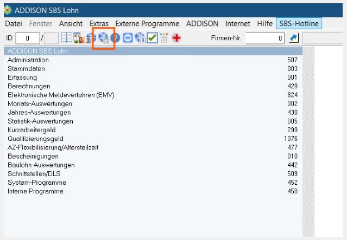Click the number 452 in the list
This screenshot has width=347, height=240.
coord(292,183)
